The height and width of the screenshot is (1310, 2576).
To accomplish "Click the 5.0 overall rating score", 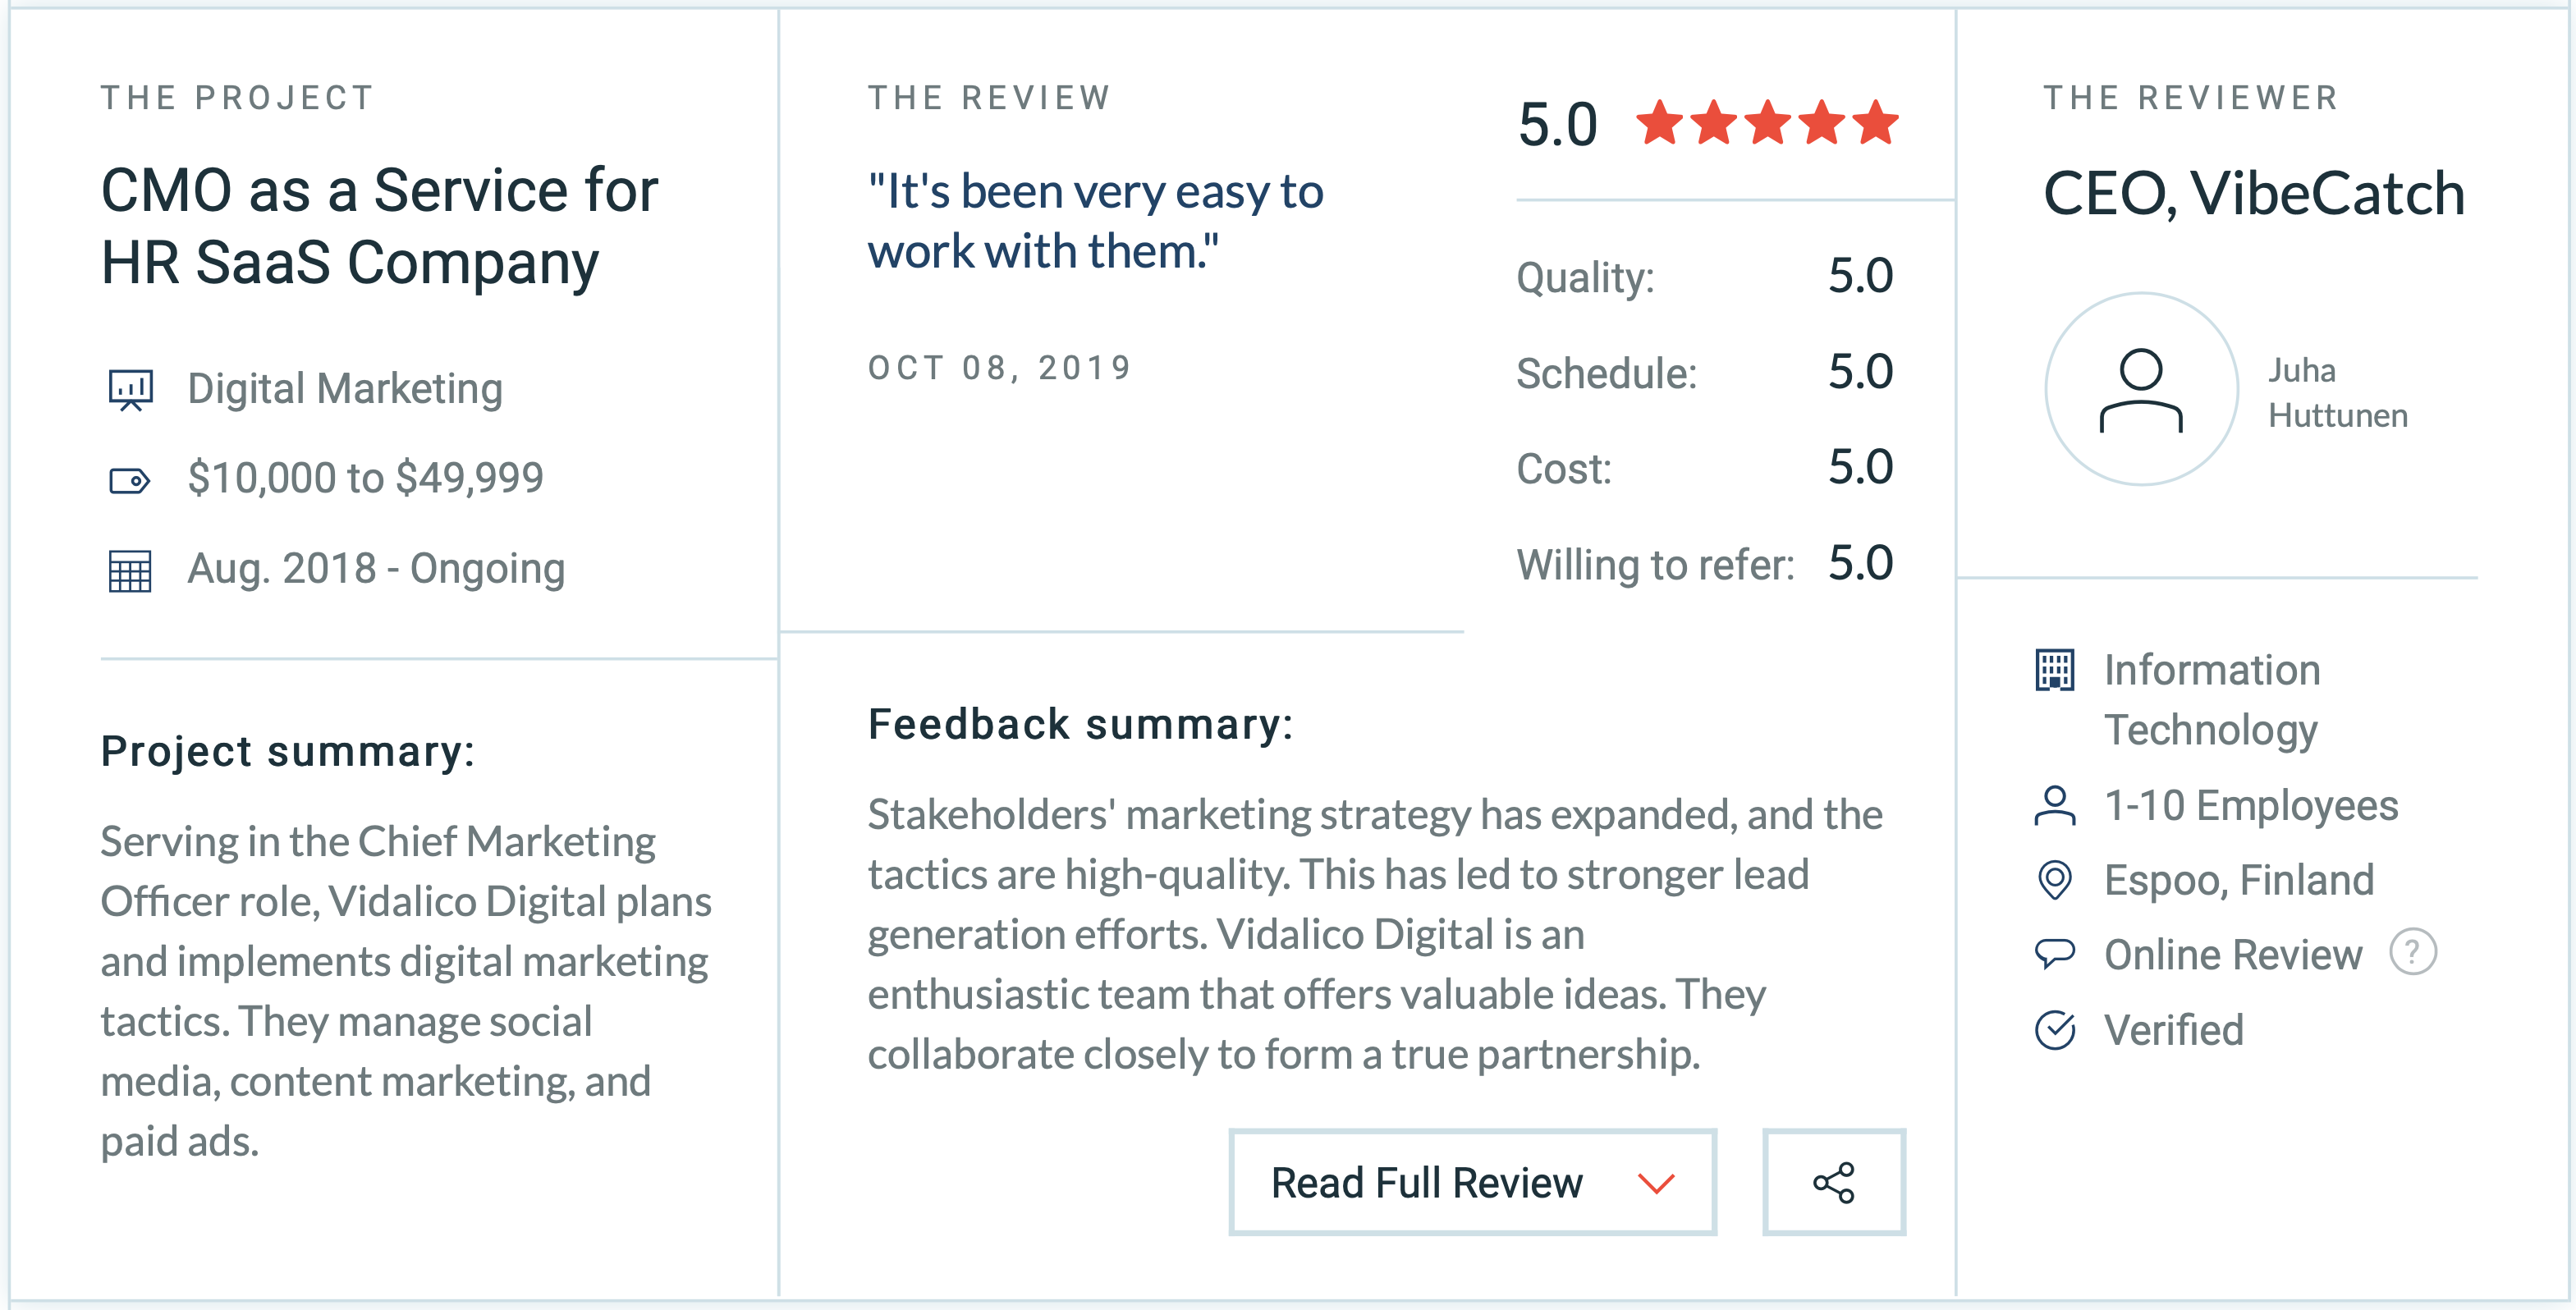I will coord(1557,125).
